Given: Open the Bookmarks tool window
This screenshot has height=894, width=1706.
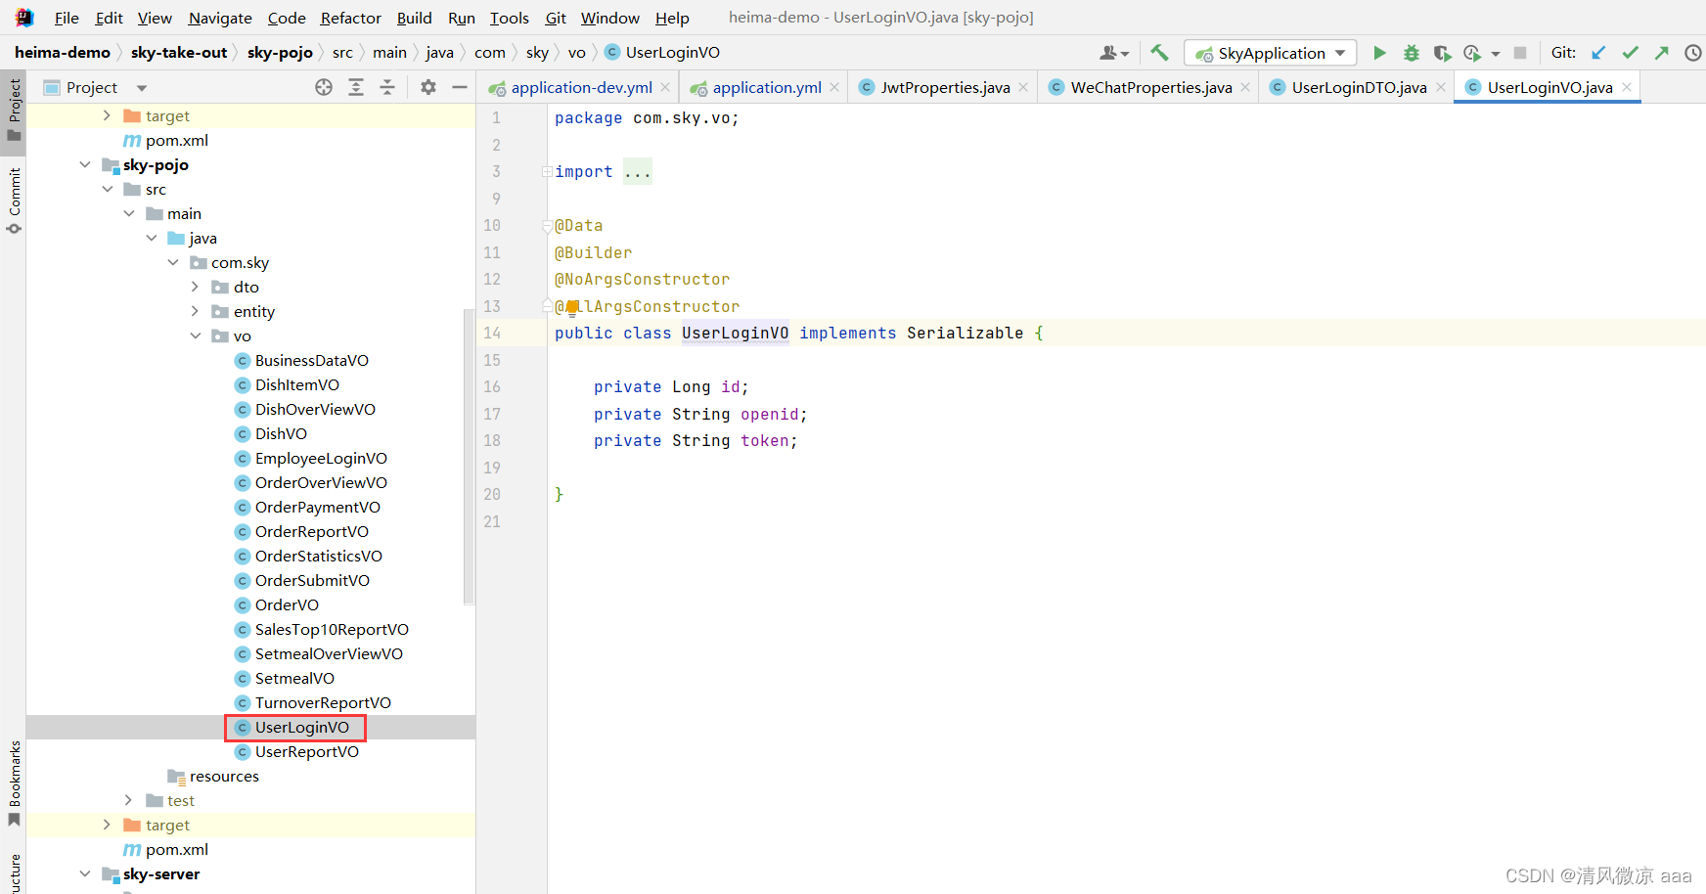Looking at the screenshot, I should [x=14, y=783].
